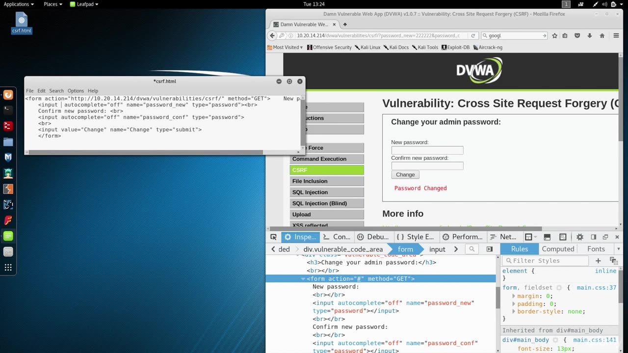This screenshot has height=353, width=628.
Task: Focus the Confirm new password field
Action: pyautogui.click(x=427, y=166)
